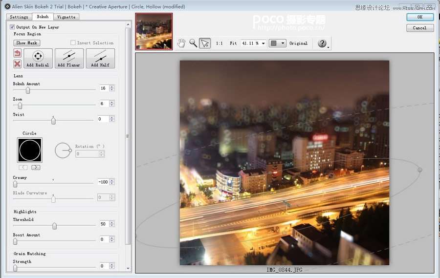Click the Circle aperture shape preview

30,150
